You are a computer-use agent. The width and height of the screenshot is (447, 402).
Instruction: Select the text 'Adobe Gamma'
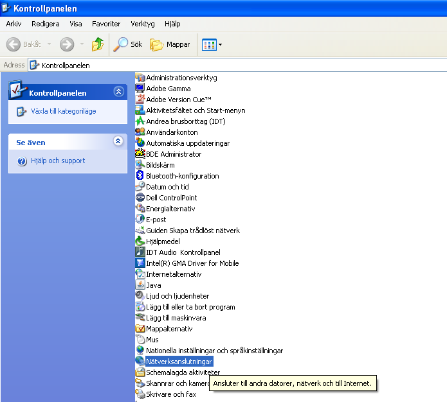tap(169, 89)
